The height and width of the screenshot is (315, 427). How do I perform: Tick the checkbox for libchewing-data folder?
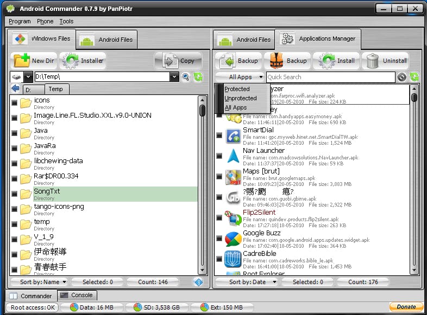click(15, 163)
